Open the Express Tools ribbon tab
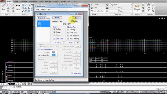Screen dimensions: 167x94 (x=65, y=2)
